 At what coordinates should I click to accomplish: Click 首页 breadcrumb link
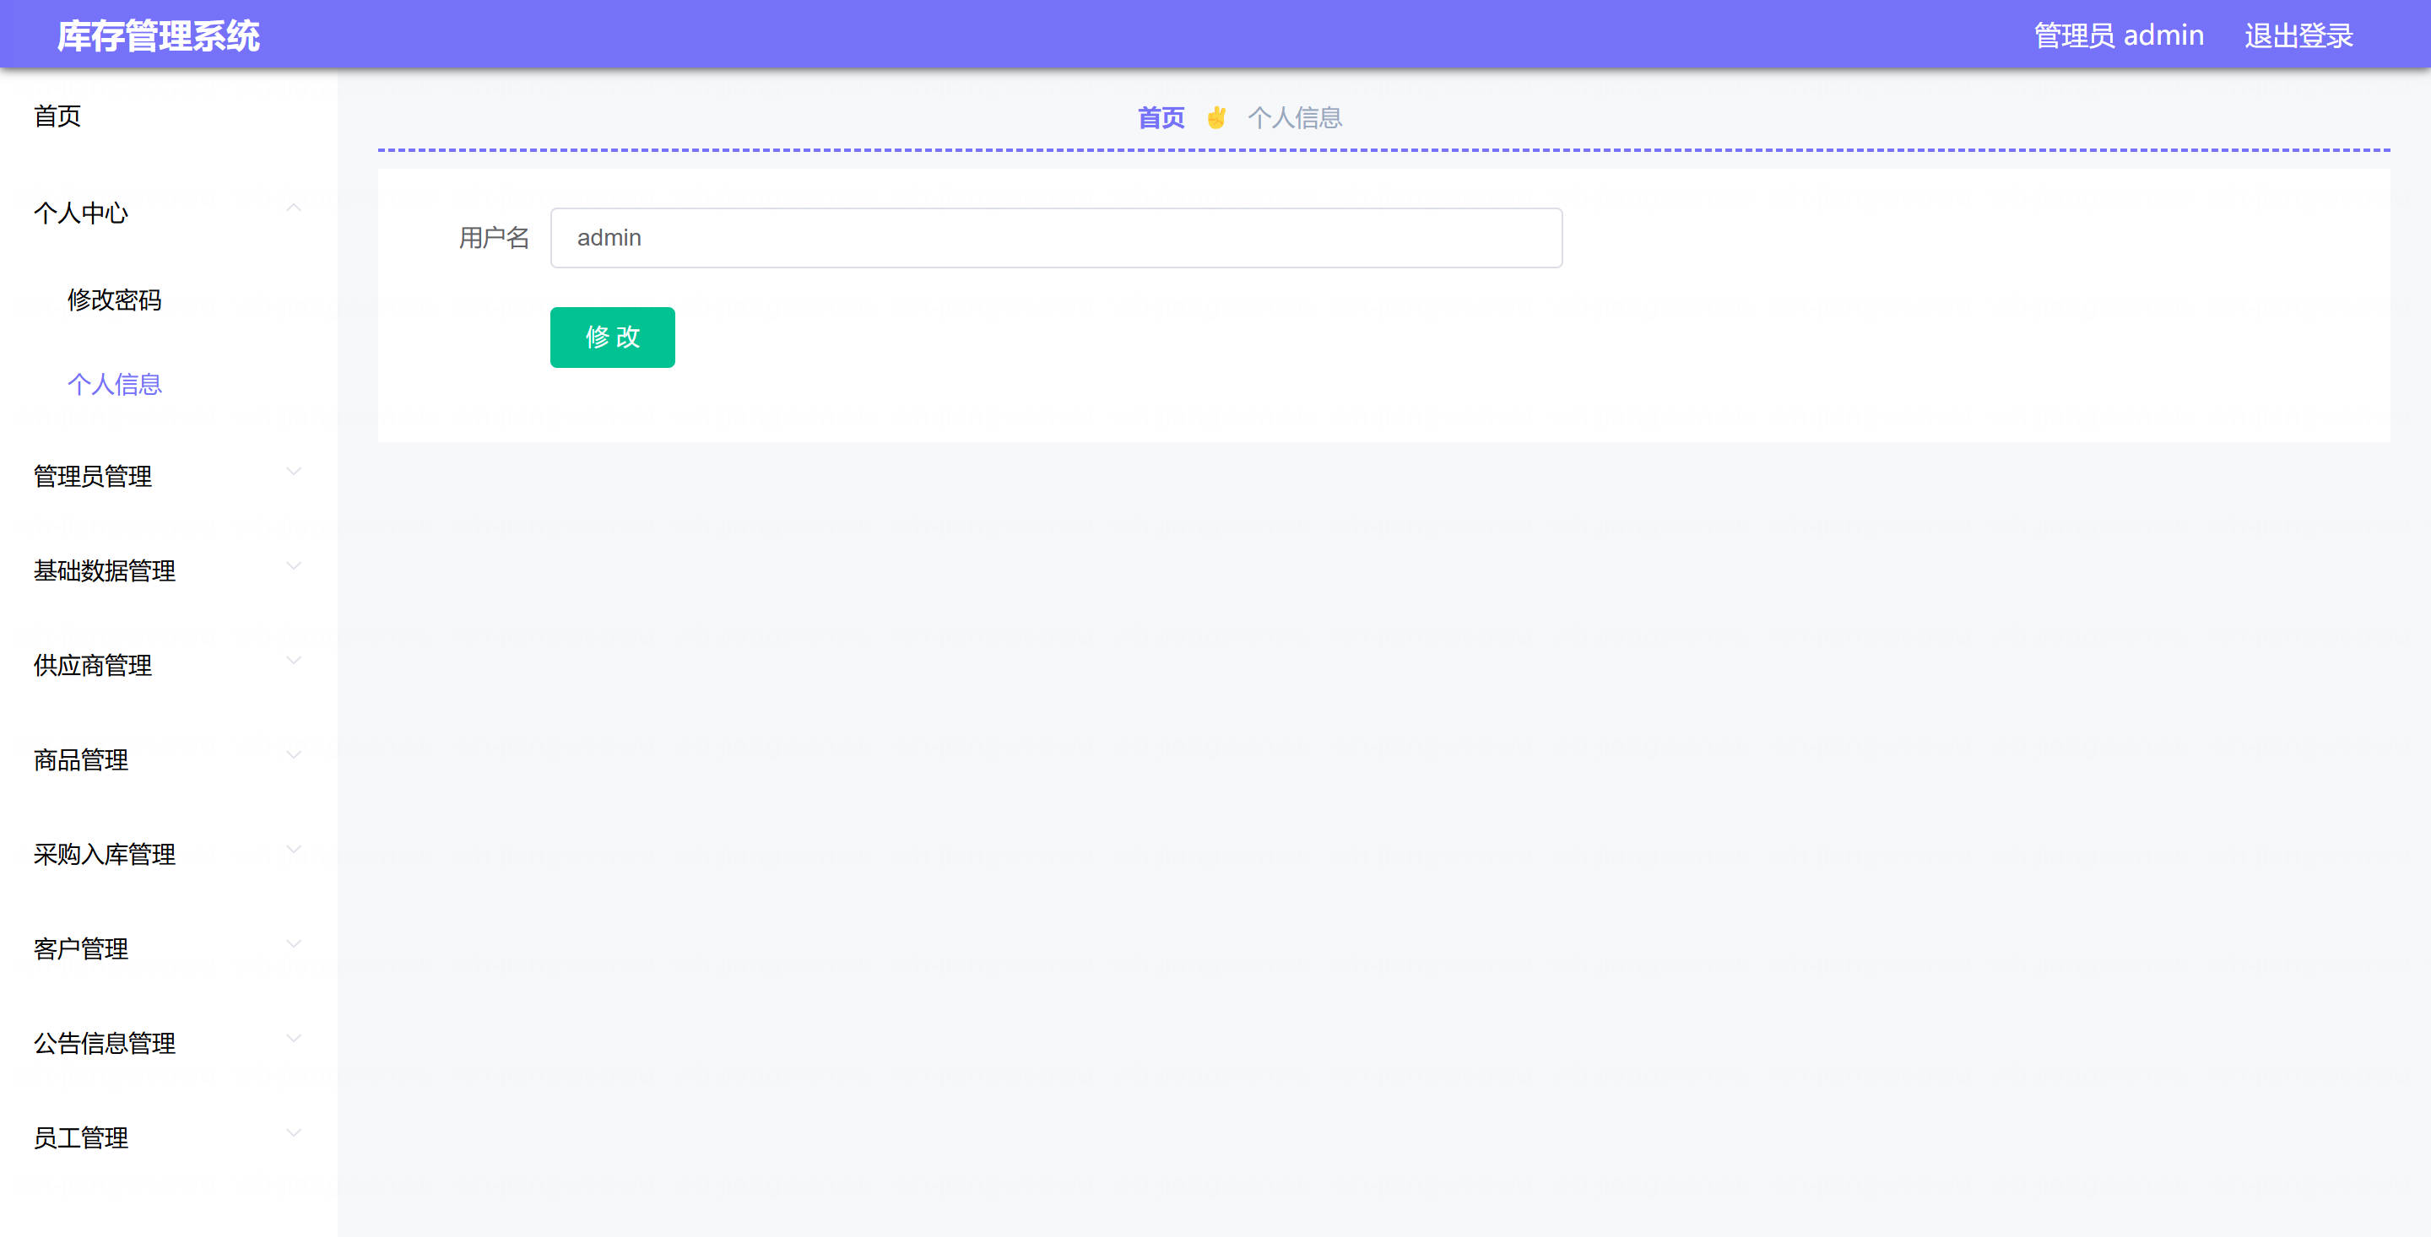[1161, 118]
